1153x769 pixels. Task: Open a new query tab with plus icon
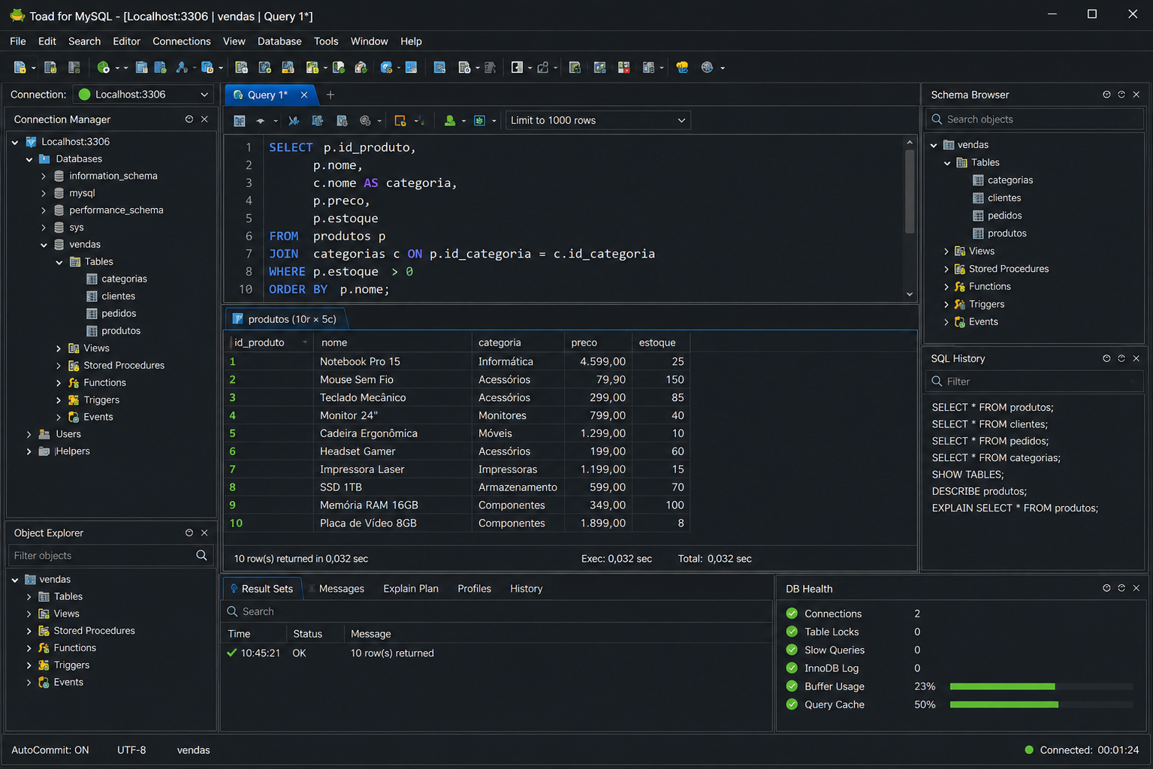331,95
